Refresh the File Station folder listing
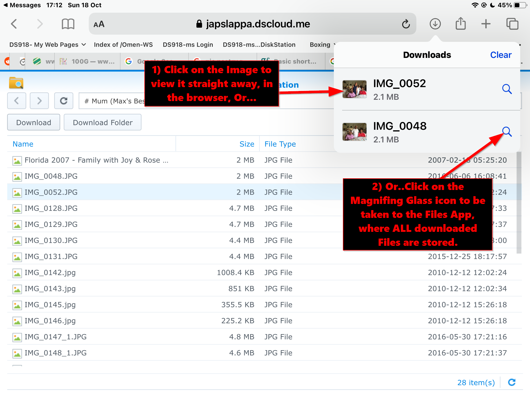This screenshot has height=397, width=530. (x=64, y=101)
